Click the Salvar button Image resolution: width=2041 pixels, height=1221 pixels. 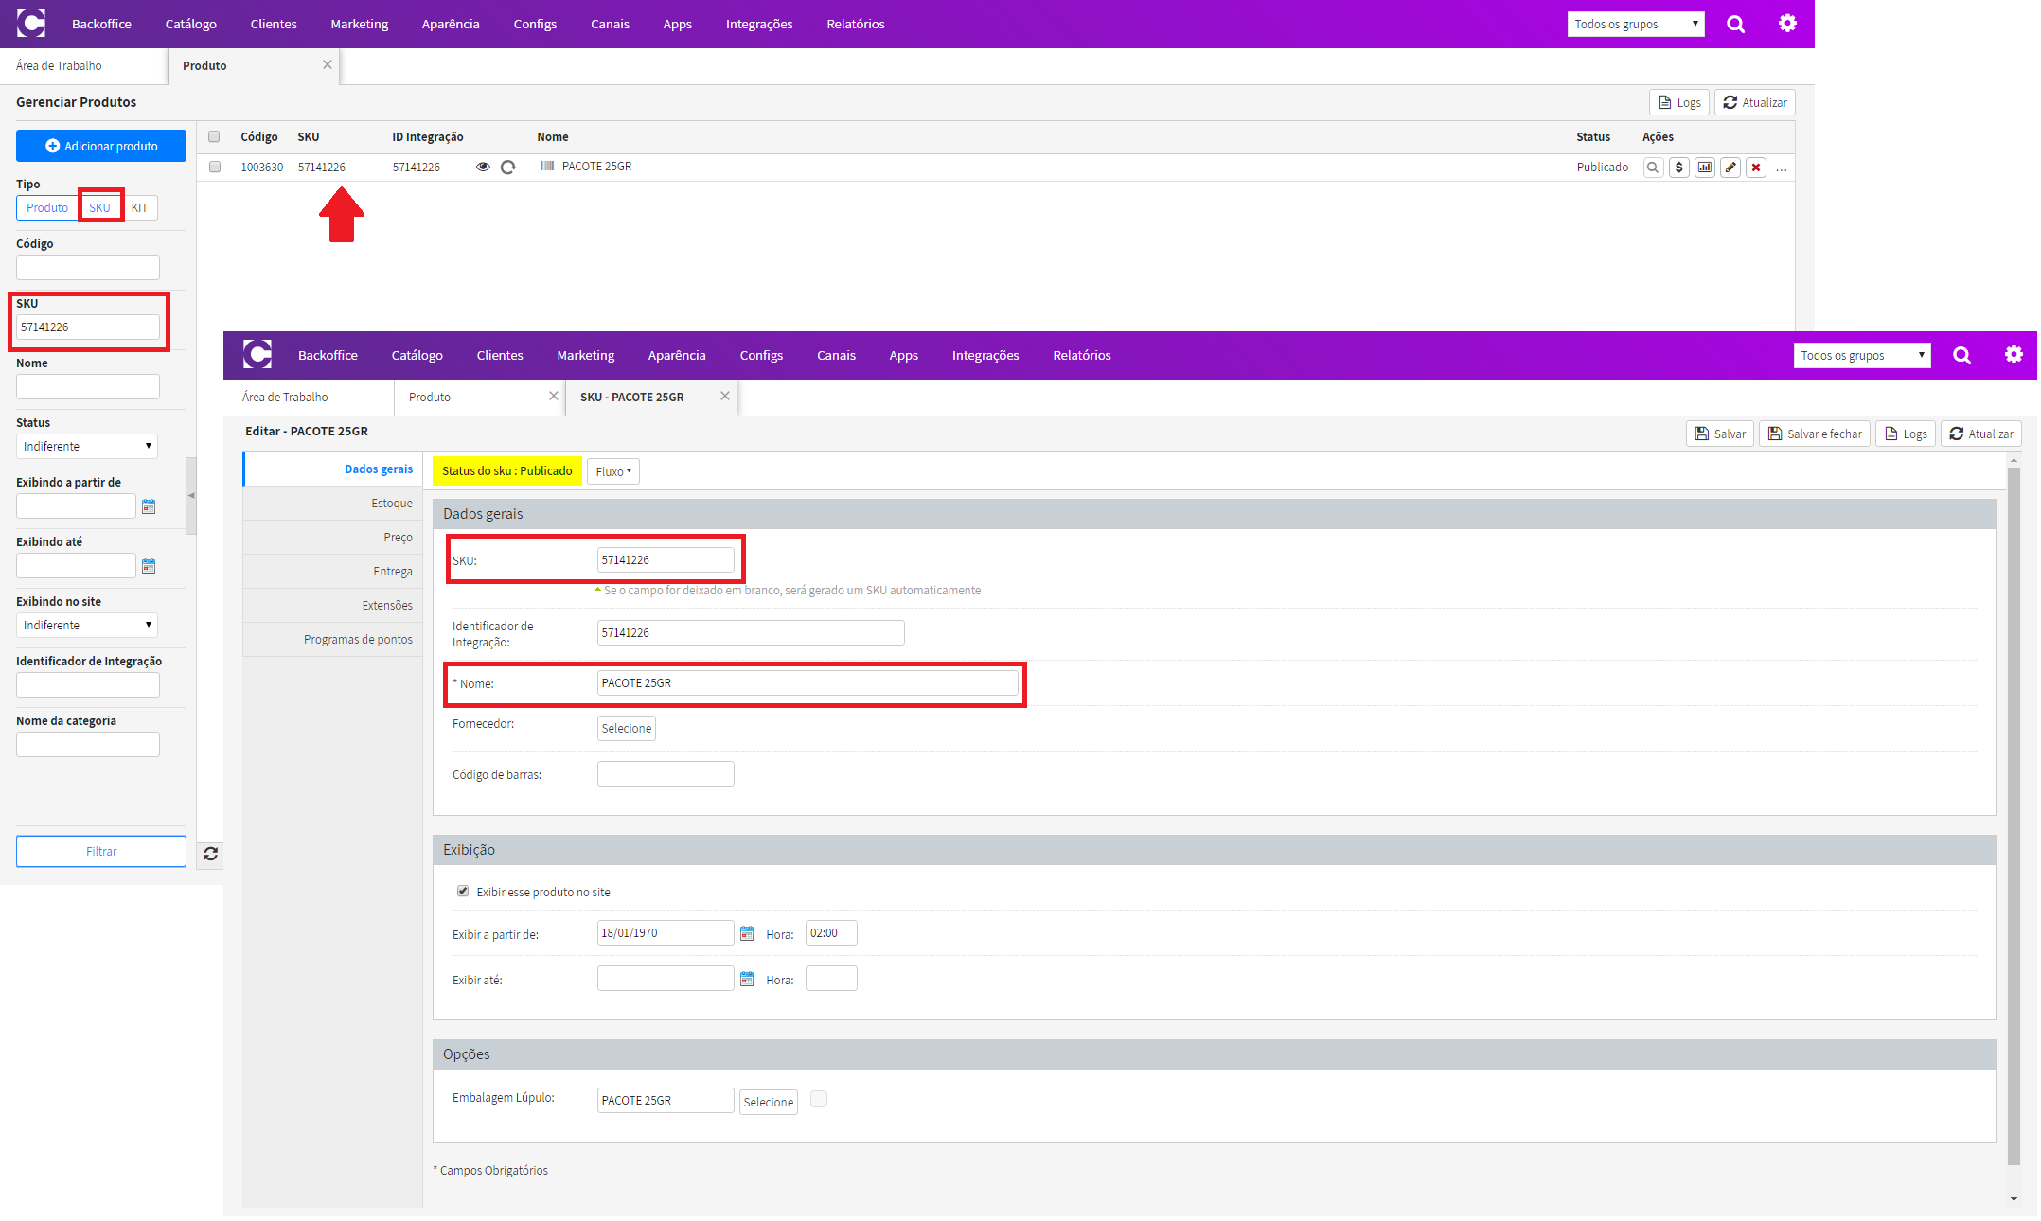point(1720,434)
